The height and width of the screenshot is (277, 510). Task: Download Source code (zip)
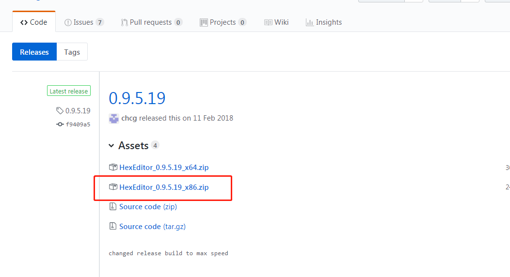tap(148, 207)
